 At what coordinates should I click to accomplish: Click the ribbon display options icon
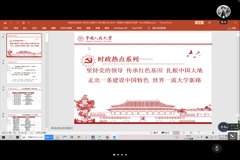tap(210, 23)
